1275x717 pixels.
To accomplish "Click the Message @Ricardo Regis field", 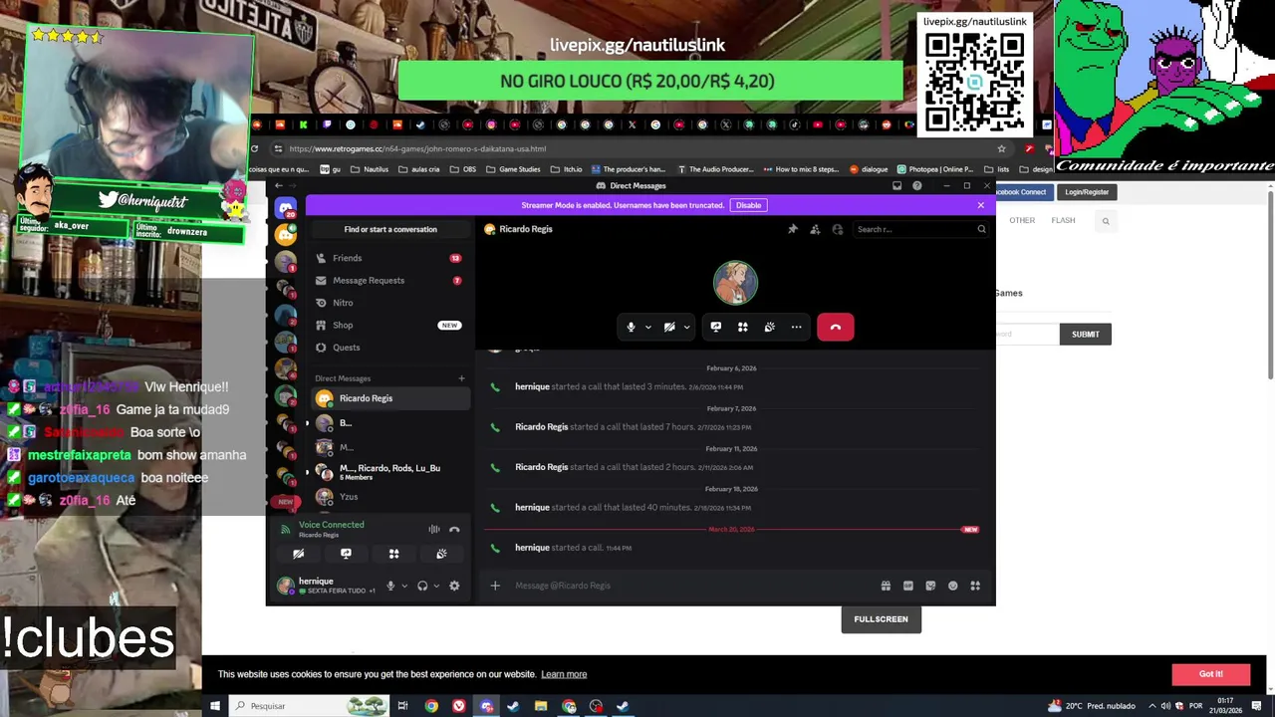I will pos(687,586).
